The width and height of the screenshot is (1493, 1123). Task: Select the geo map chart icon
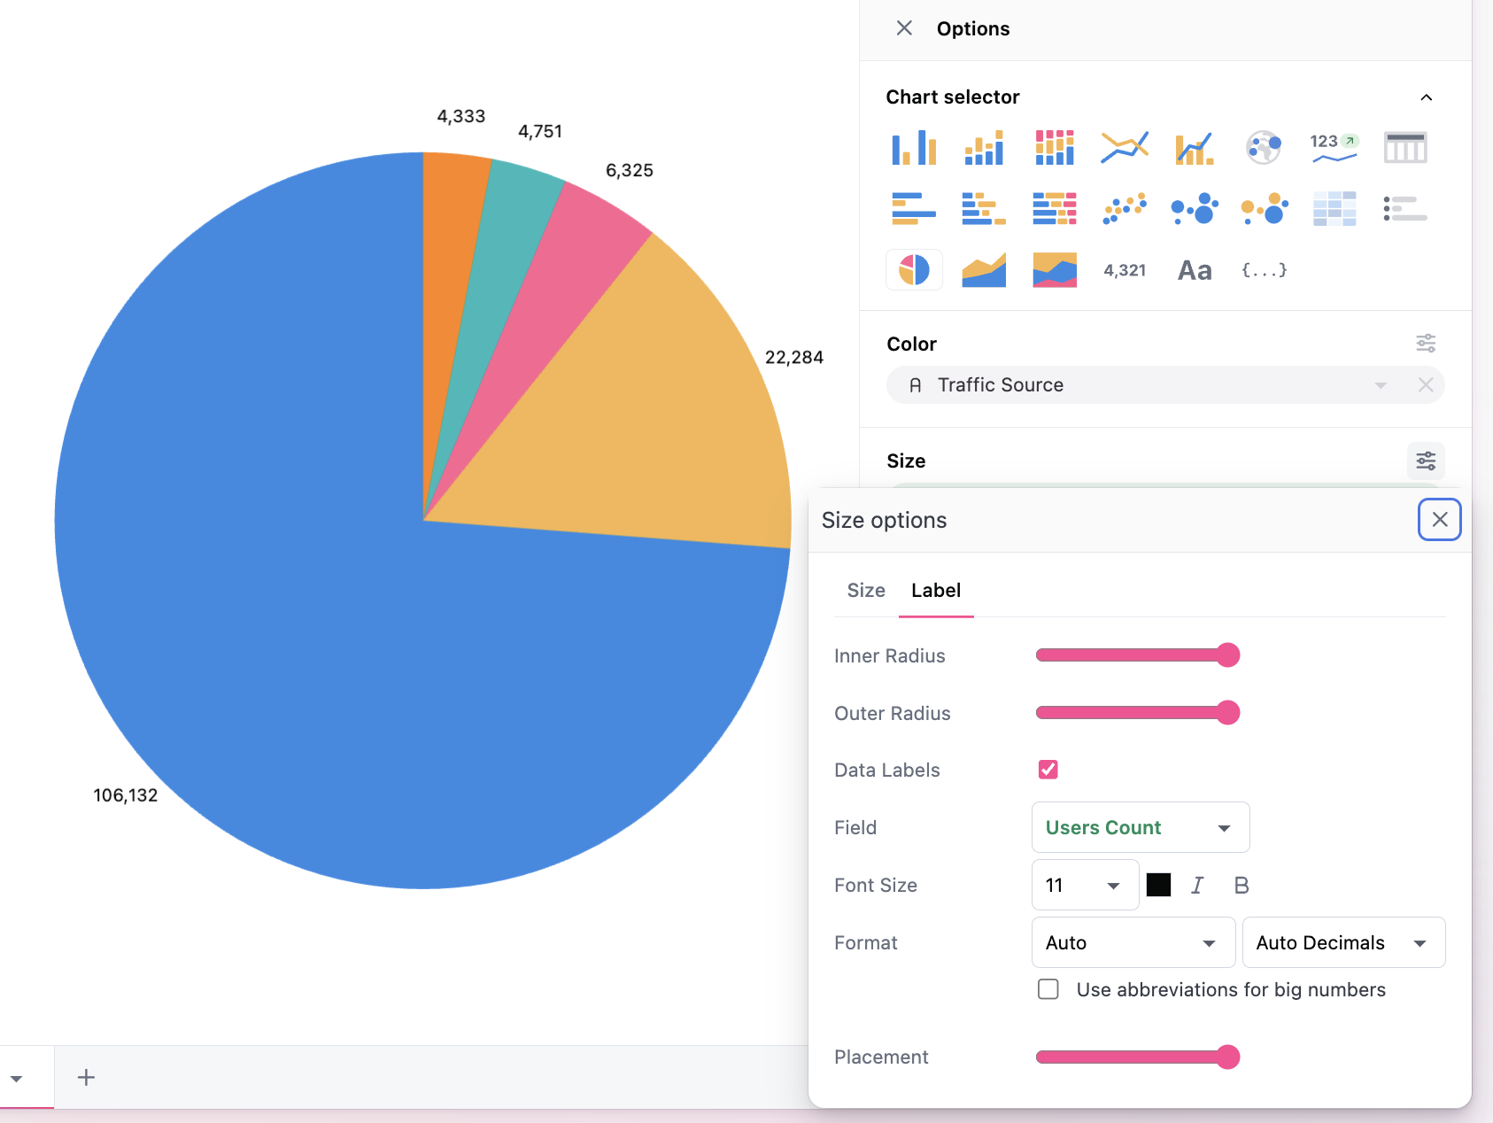[x=1264, y=147]
